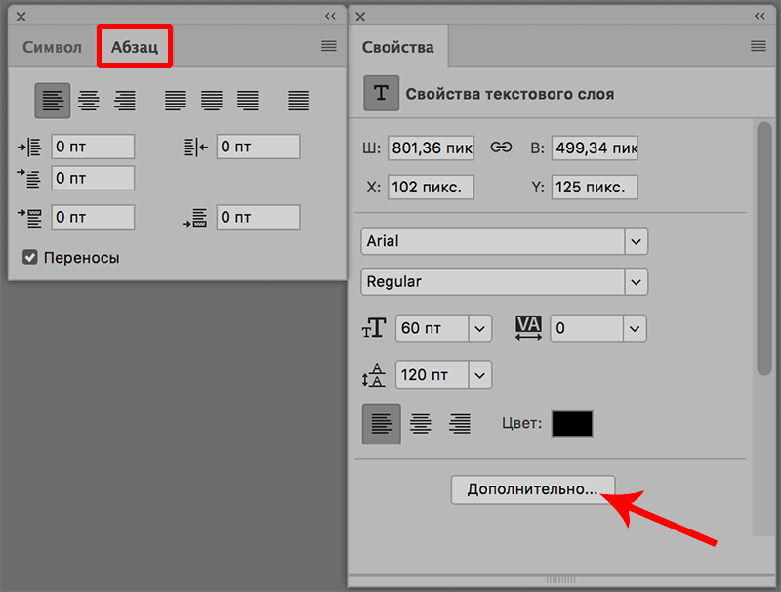Select center text alignment in Абзац panel
This screenshot has height=592, width=781.
pos(89,100)
